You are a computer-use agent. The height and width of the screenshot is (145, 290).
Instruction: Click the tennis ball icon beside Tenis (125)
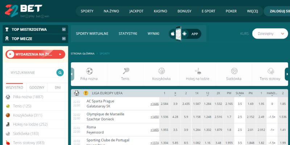[x=8, y=106]
